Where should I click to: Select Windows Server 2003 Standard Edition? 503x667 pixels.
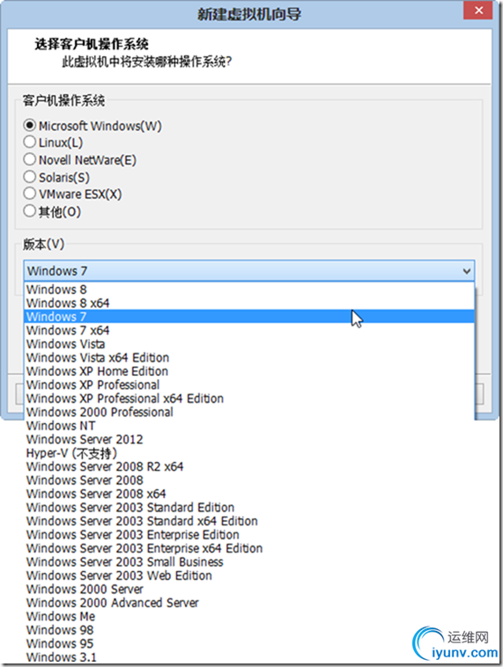[x=249, y=507]
